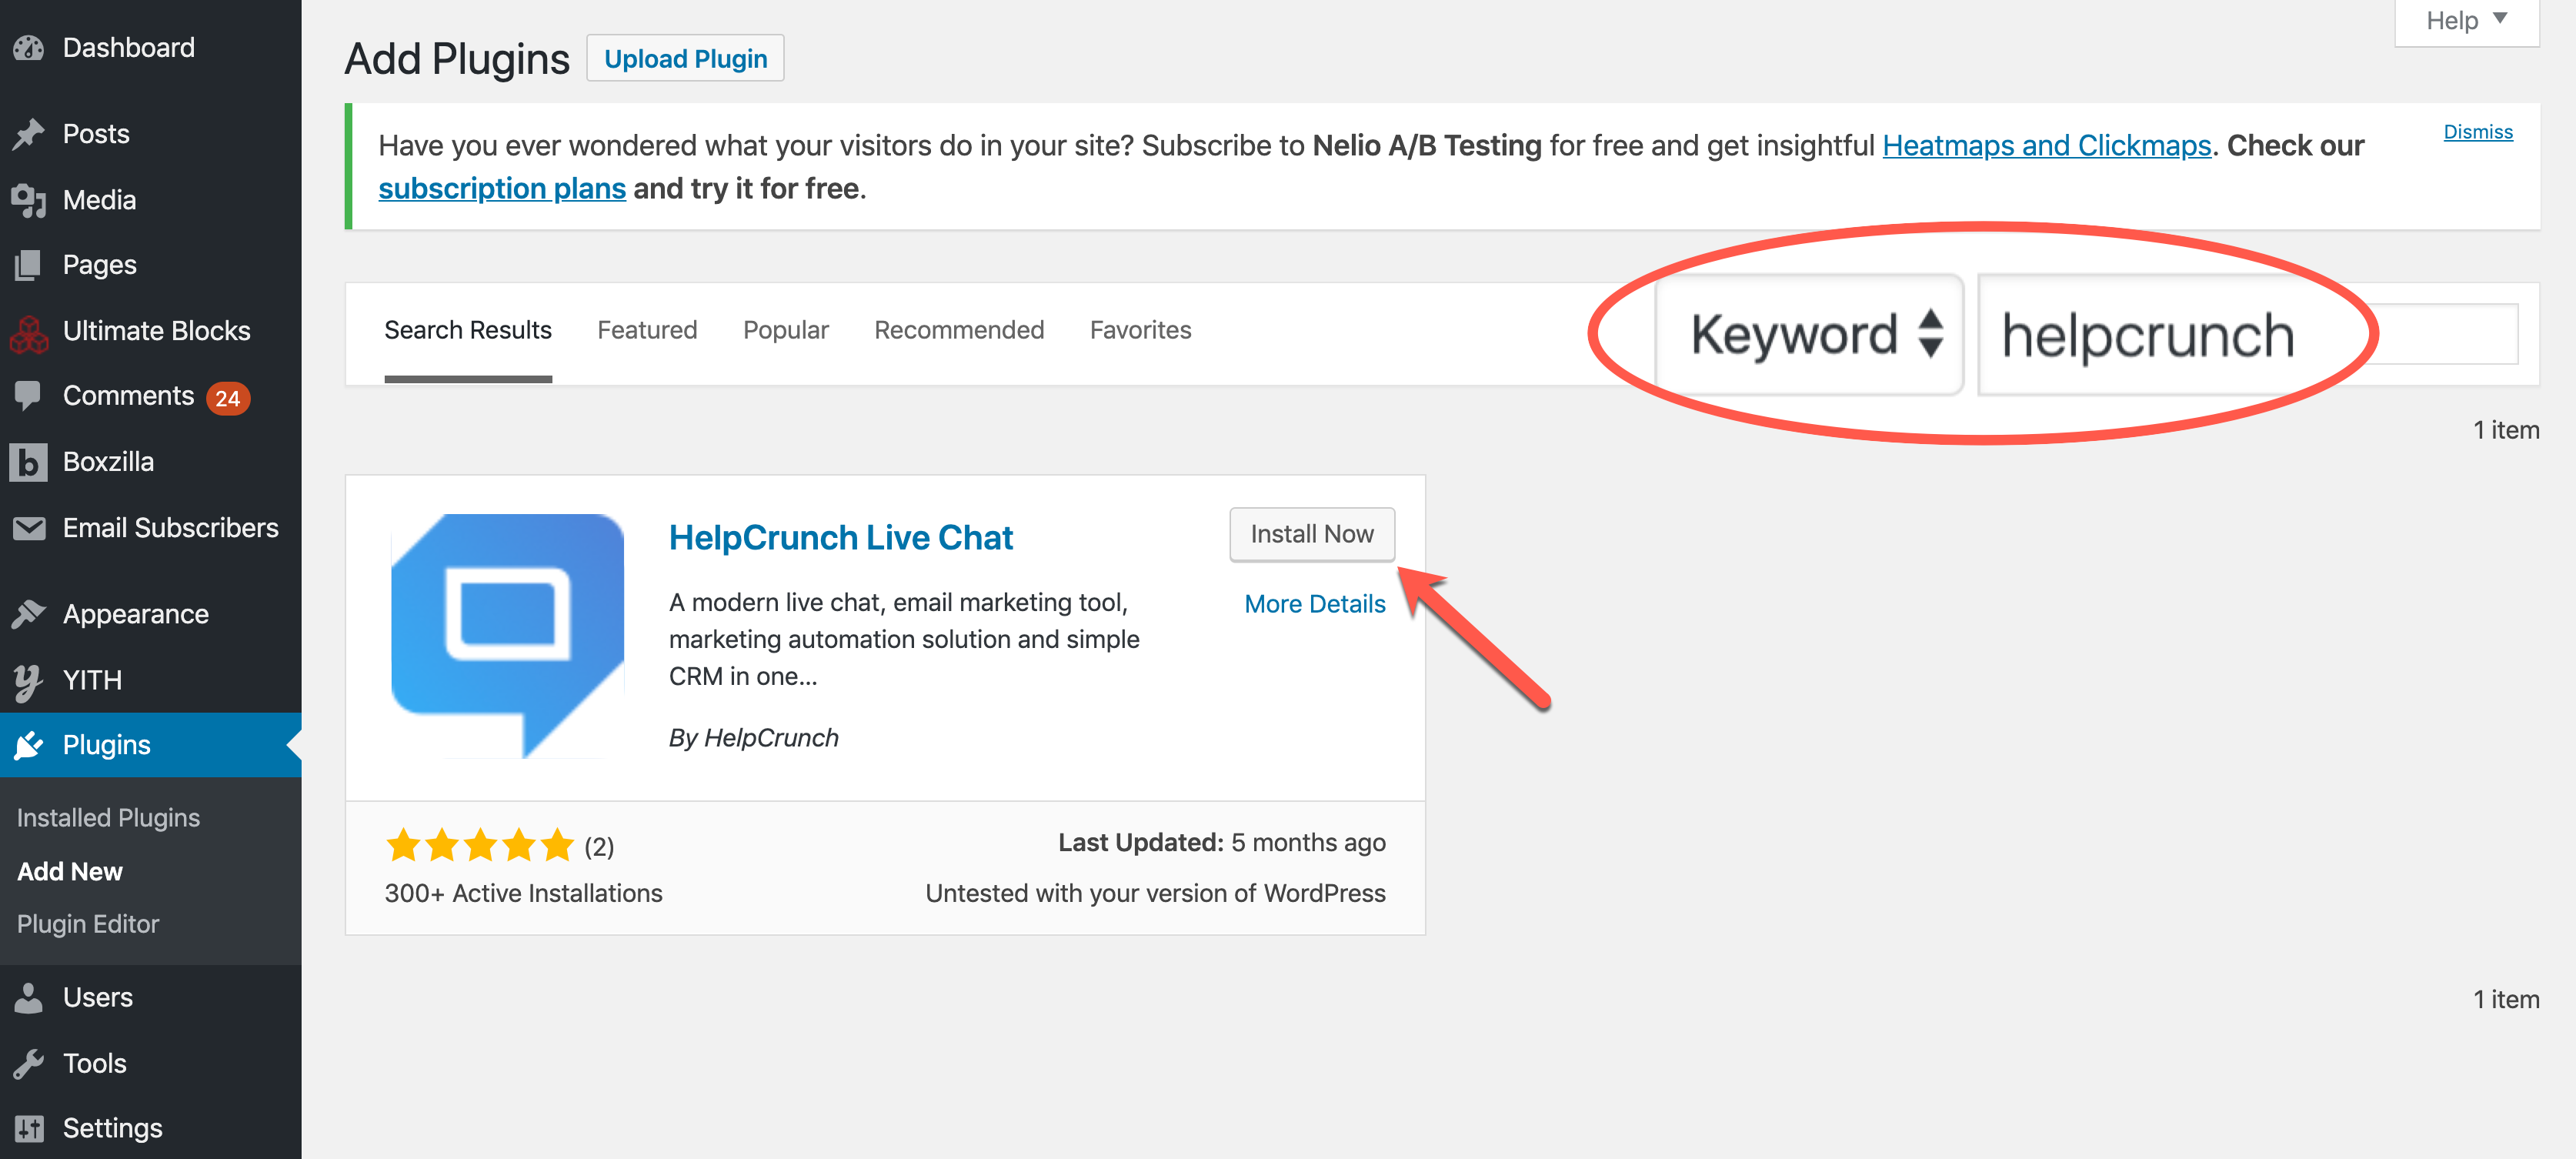Viewport: 2576px width, 1159px height.
Task: Follow the subscription plans link
Action: tap(502, 189)
